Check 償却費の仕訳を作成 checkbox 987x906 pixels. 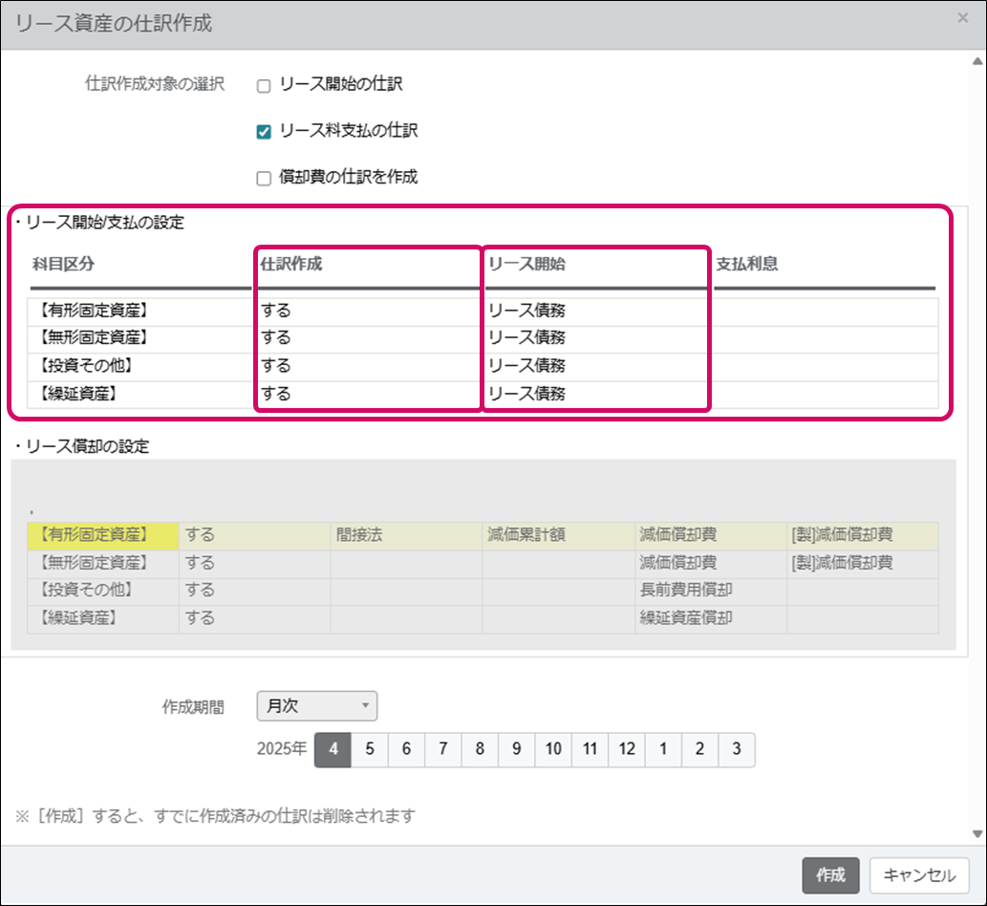[265, 178]
